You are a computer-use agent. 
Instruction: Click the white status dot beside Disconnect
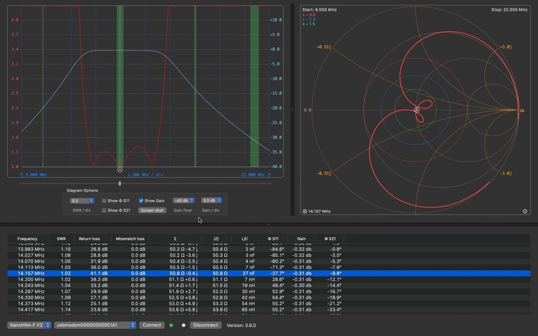tap(183, 325)
